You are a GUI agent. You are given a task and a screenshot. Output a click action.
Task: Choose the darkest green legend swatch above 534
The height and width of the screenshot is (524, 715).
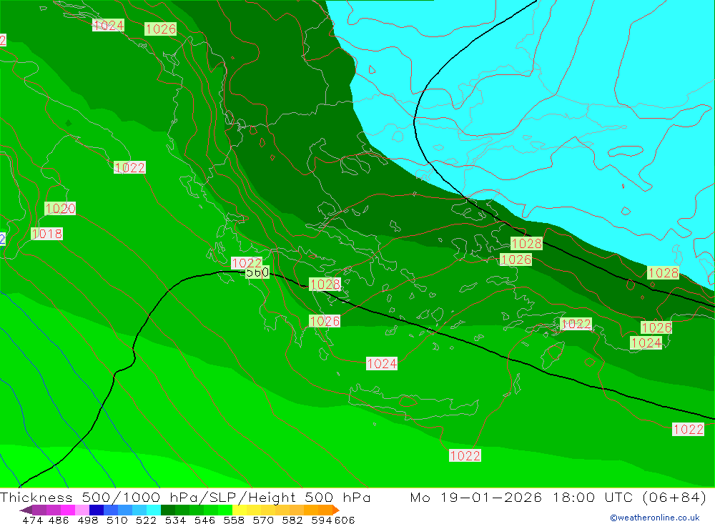[168, 510]
